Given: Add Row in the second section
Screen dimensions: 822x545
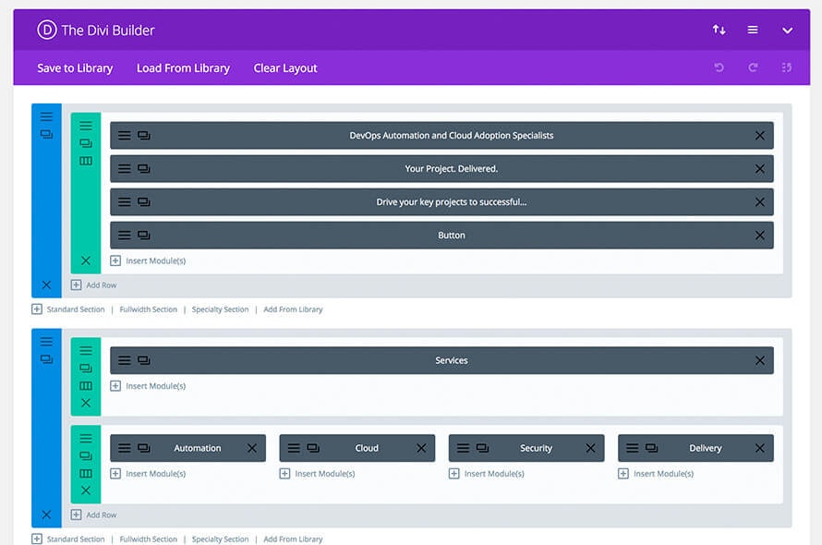Looking at the screenshot, I should 94,515.
